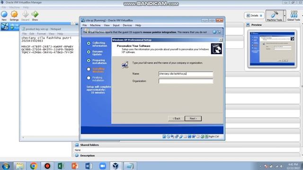Click the Right Ctrl host key label
Screen dimensions: 303x170
214,136
